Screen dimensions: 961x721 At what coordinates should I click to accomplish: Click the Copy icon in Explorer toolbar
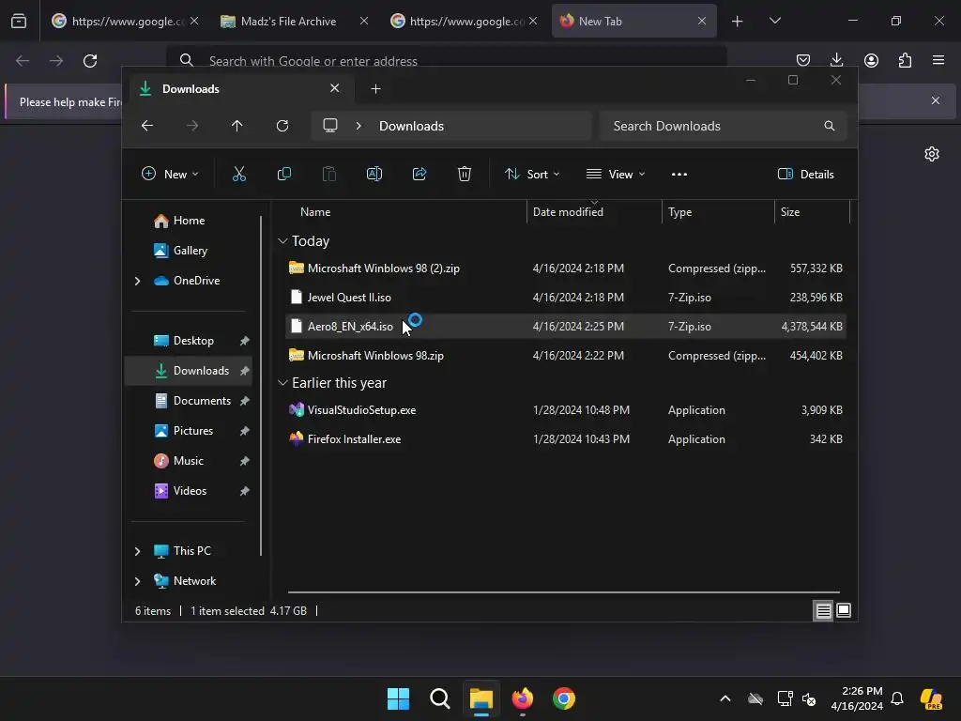pos(283,174)
